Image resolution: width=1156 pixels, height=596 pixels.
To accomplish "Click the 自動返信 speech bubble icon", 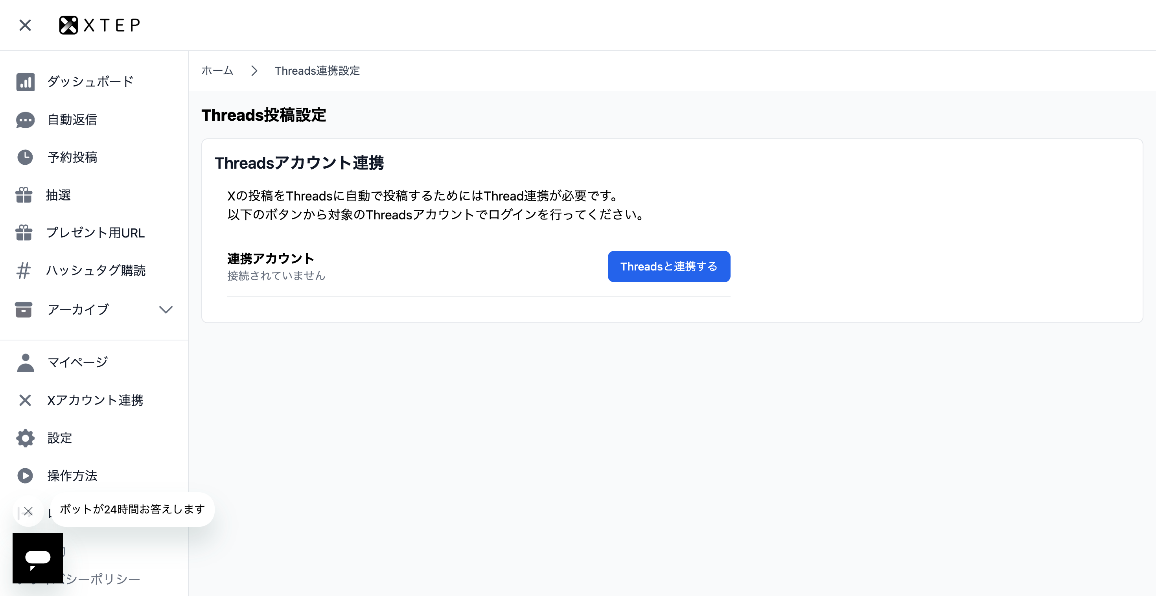I will tap(25, 120).
